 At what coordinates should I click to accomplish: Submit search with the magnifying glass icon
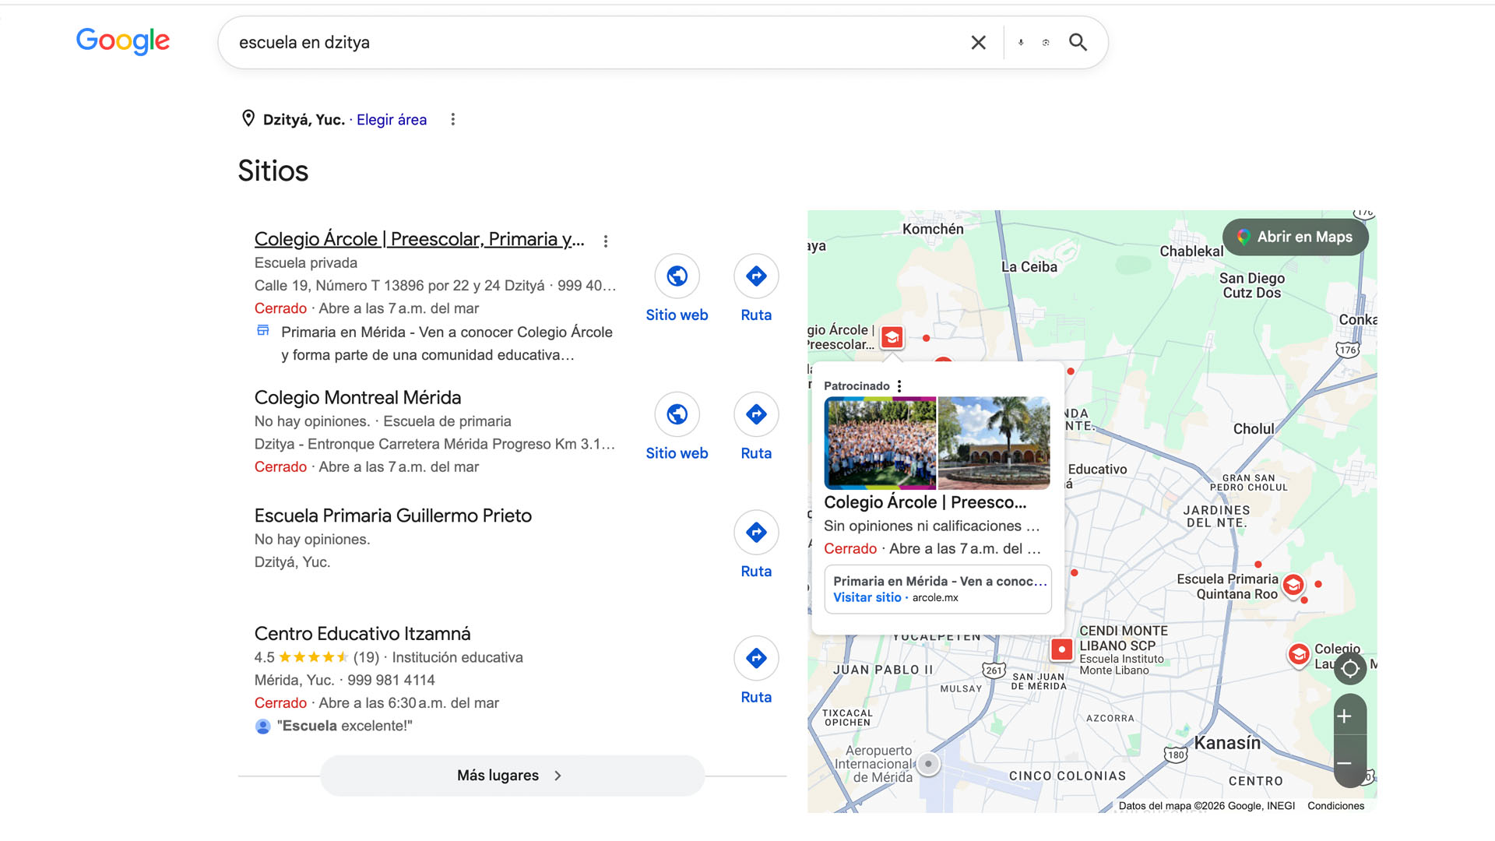(x=1078, y=42)
